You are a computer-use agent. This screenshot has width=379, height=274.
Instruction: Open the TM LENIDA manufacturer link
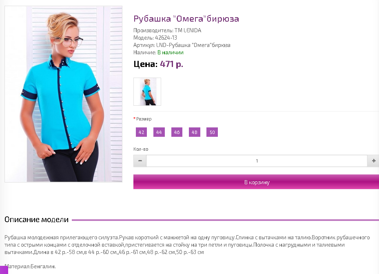coord(188,31)
